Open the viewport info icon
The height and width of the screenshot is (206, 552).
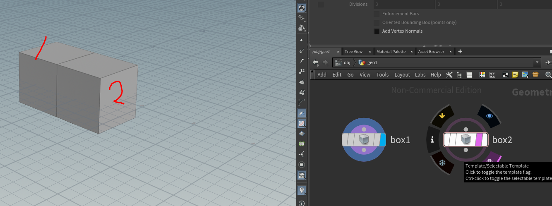coord(302,203)
